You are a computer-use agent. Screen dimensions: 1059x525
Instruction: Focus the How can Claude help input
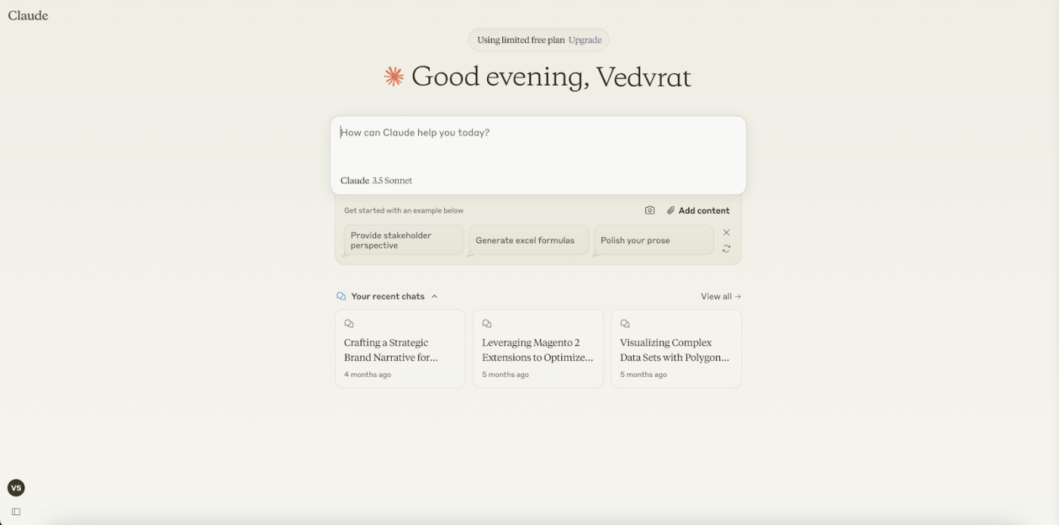(x=538, y=144)
